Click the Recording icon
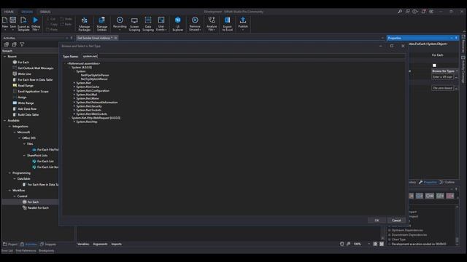This screenshot has width=467, height=262. (x=120, y=20)
